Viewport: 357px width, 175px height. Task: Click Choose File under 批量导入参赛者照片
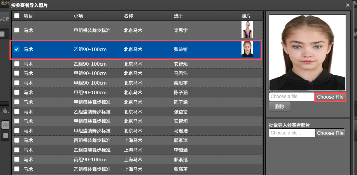[x=330, y=133]
